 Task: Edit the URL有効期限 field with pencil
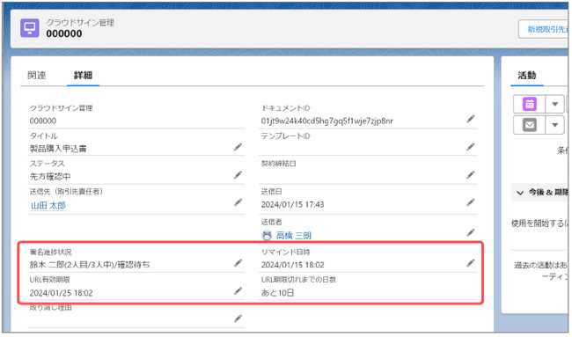238,291
